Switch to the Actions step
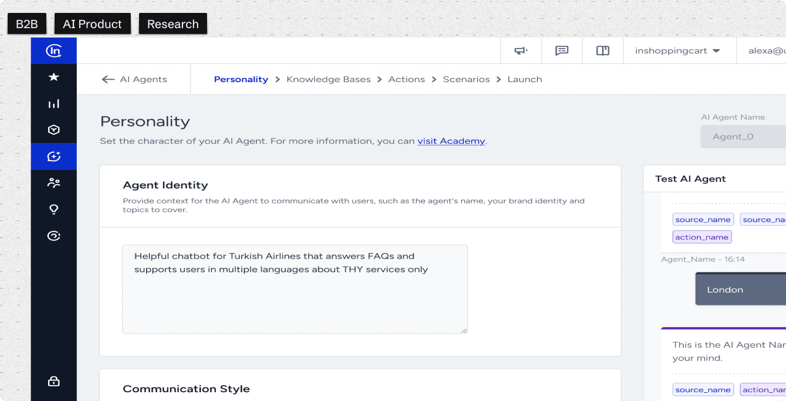The width and height of the screenshot is (786, 401). 406,79
